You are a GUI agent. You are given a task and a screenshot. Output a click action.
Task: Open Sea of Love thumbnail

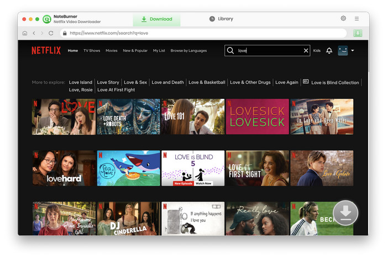point(128,168)
